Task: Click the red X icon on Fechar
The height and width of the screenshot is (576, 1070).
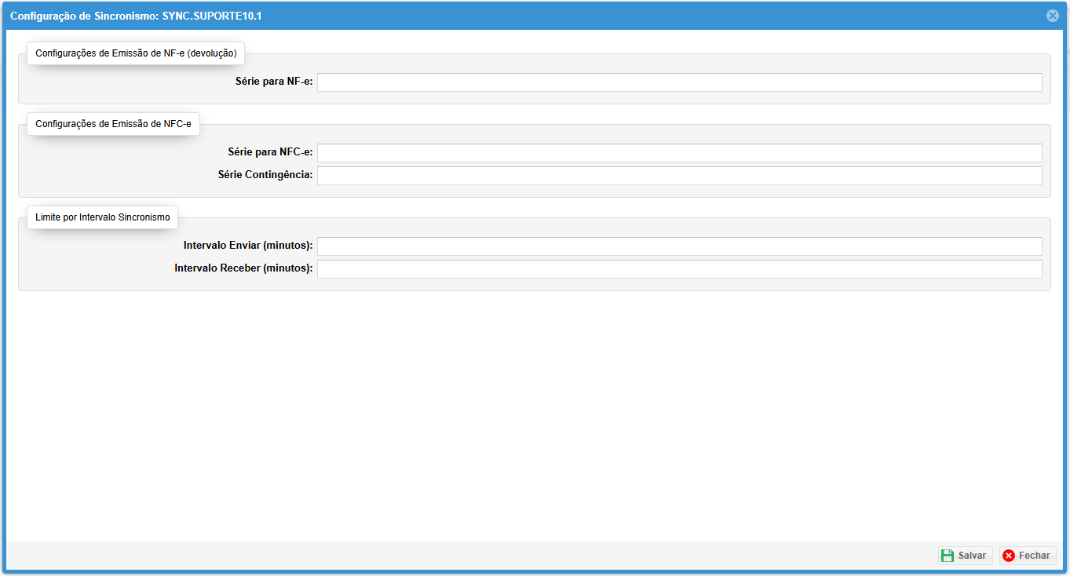Action: [1009, 556]
